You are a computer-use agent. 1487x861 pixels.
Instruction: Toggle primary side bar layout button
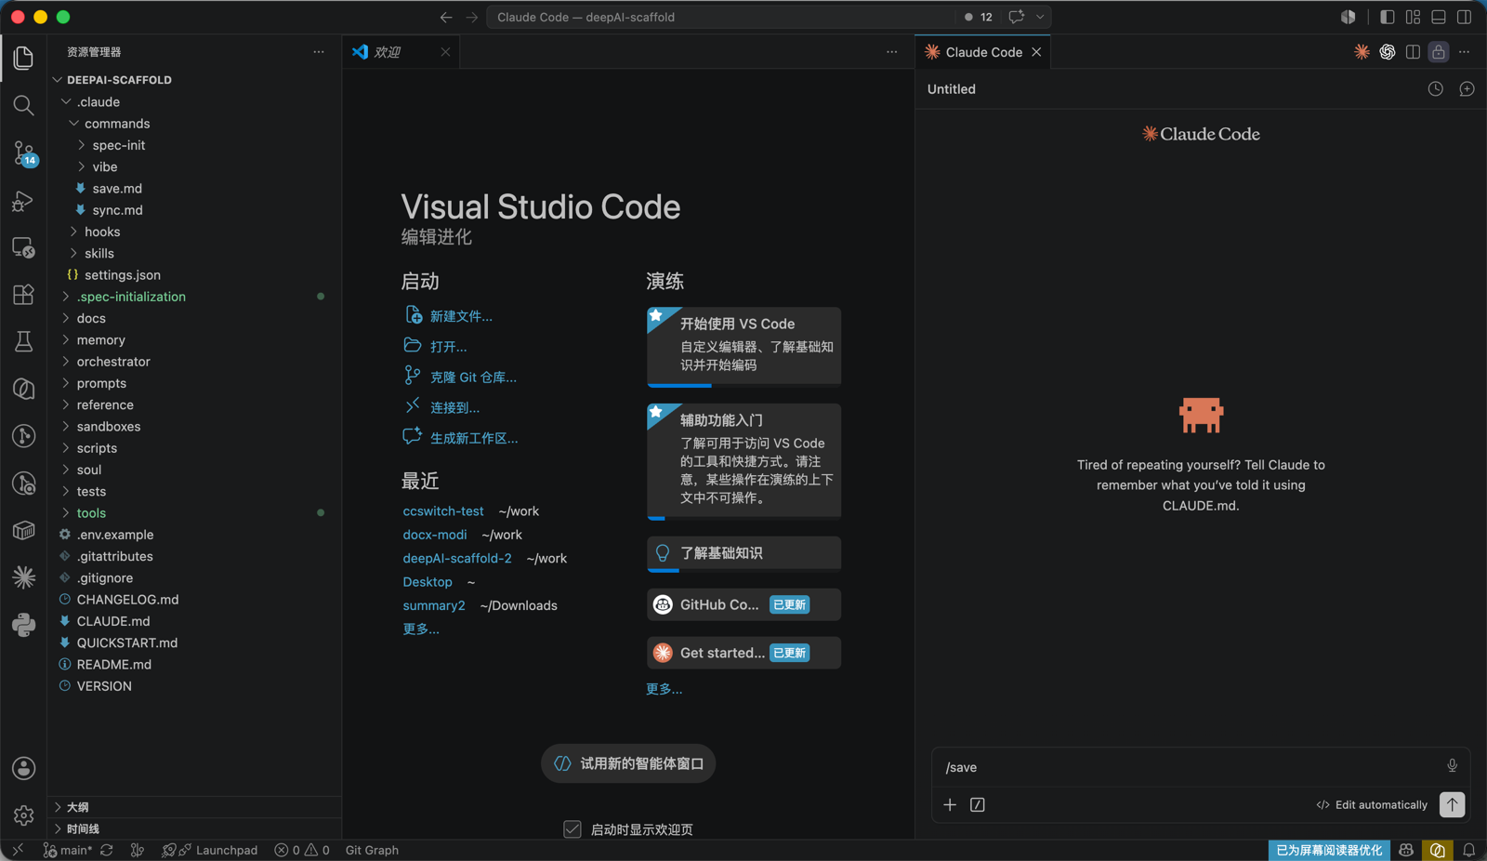(1387, 17)
